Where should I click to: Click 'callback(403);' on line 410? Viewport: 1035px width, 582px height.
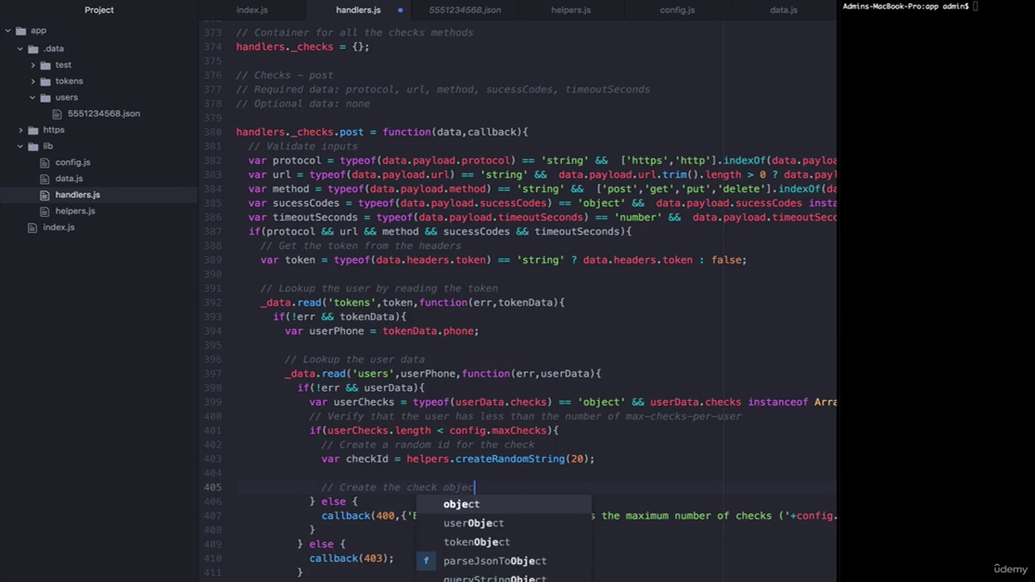(x=352, y=559)
